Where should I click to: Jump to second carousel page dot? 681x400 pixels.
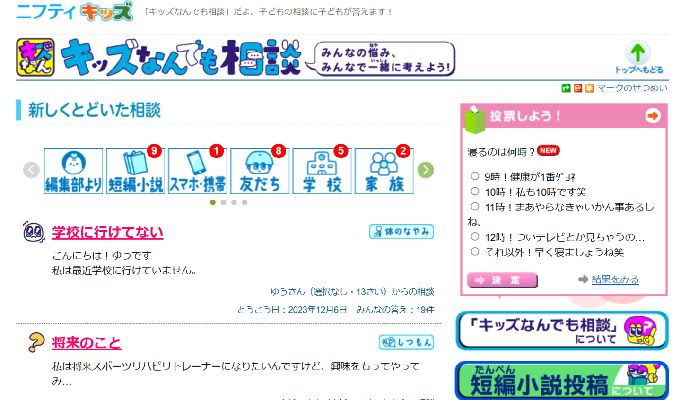click(x=223, y=202)
